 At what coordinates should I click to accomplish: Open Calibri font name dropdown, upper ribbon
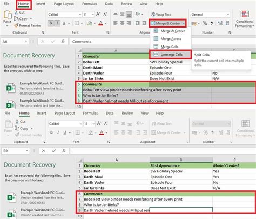[80, 15]
